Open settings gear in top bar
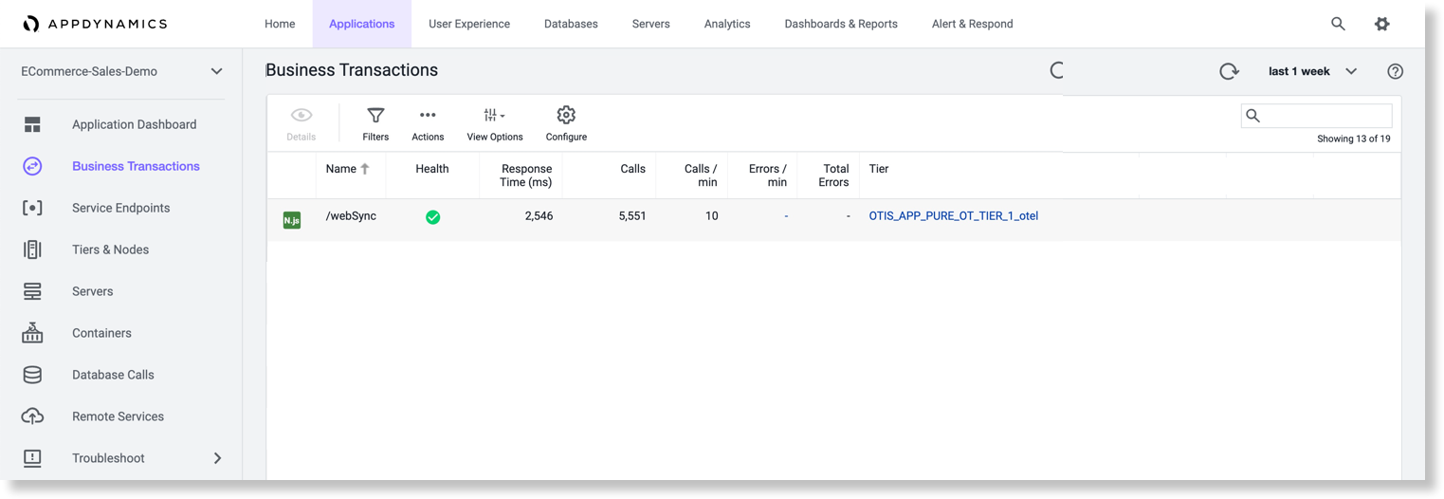 1382,24
